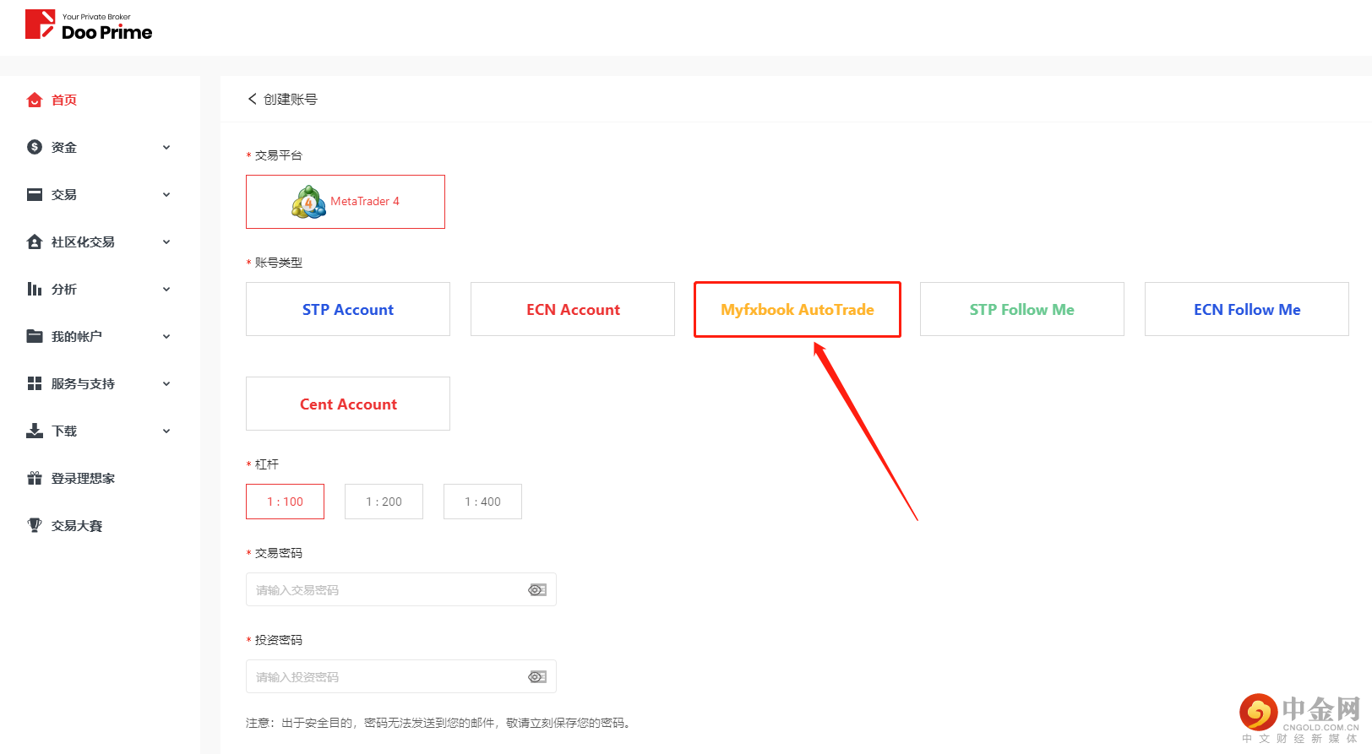The height and width of the screenshot is (754, 1372).
Task: Expand the 服务与支持 menu chevron
Action: (x=166, y=383)
